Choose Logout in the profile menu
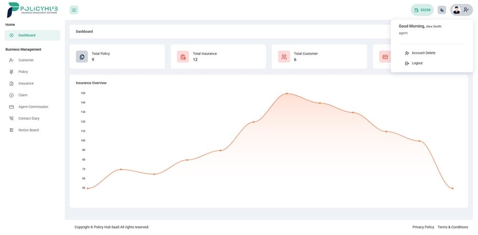The image size is (478, 235). tap(417, 63)
